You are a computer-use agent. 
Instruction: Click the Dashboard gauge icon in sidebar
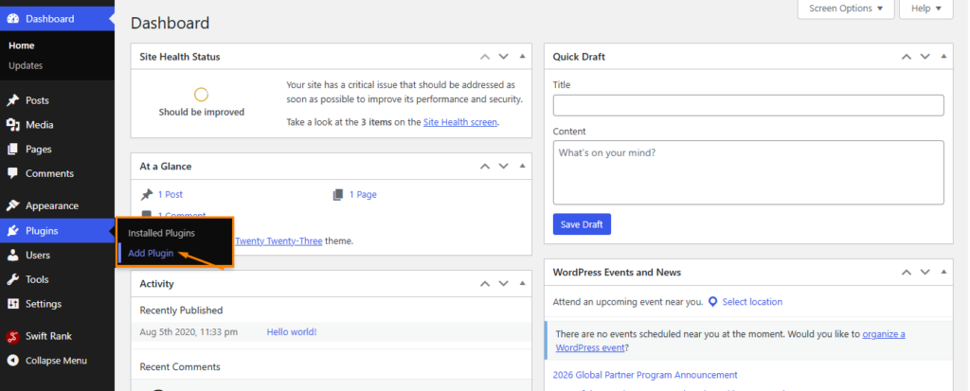tap(12, 19)
